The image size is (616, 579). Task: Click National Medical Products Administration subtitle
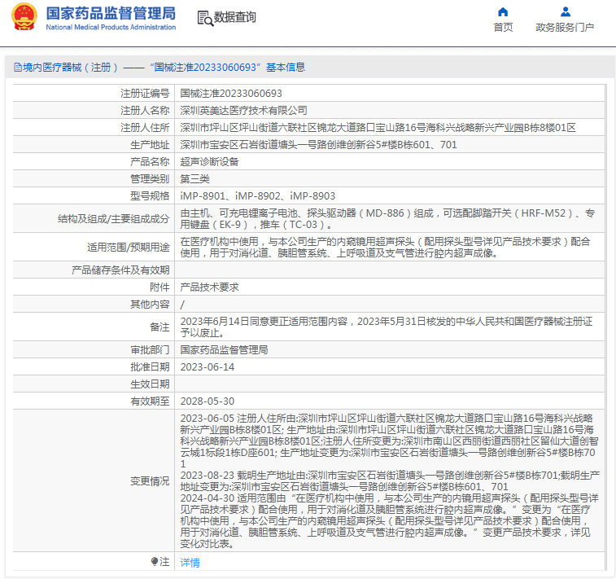point(111,27)
